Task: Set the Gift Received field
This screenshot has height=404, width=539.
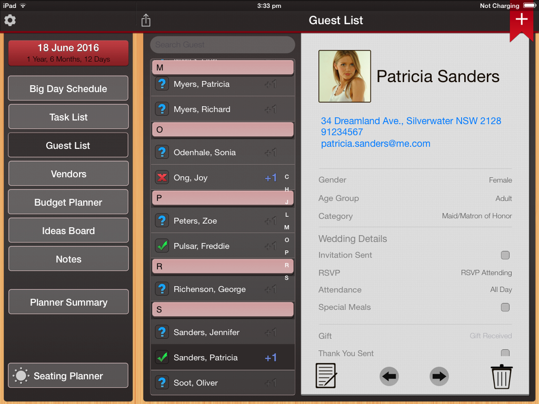Action: pos(491,336)
